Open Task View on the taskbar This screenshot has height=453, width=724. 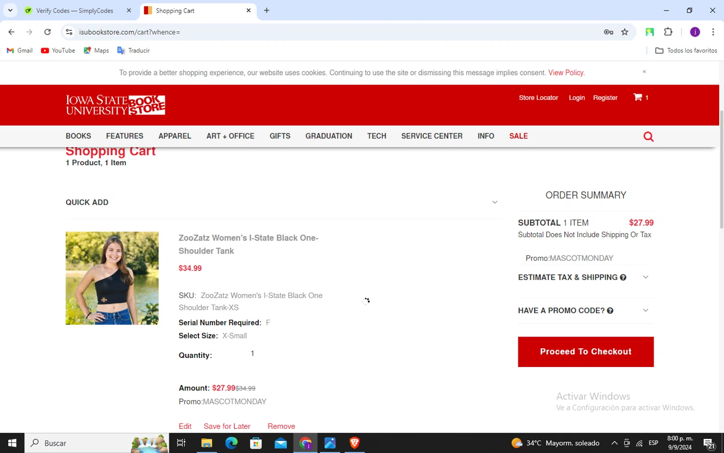(181, 443)
